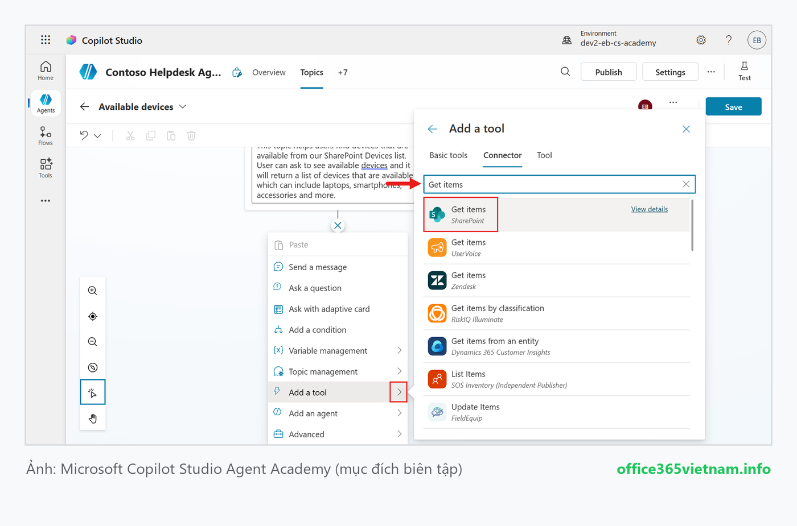Expand Add an agent submenu
This screenshot has height=526, width=797.
coord(399,413)
